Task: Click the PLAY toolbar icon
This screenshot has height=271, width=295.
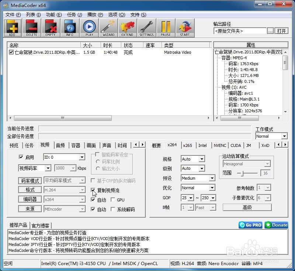Action: (89, 28)
